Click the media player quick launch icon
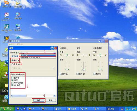The height and width of the screenshot is (111, 137). 18,109
